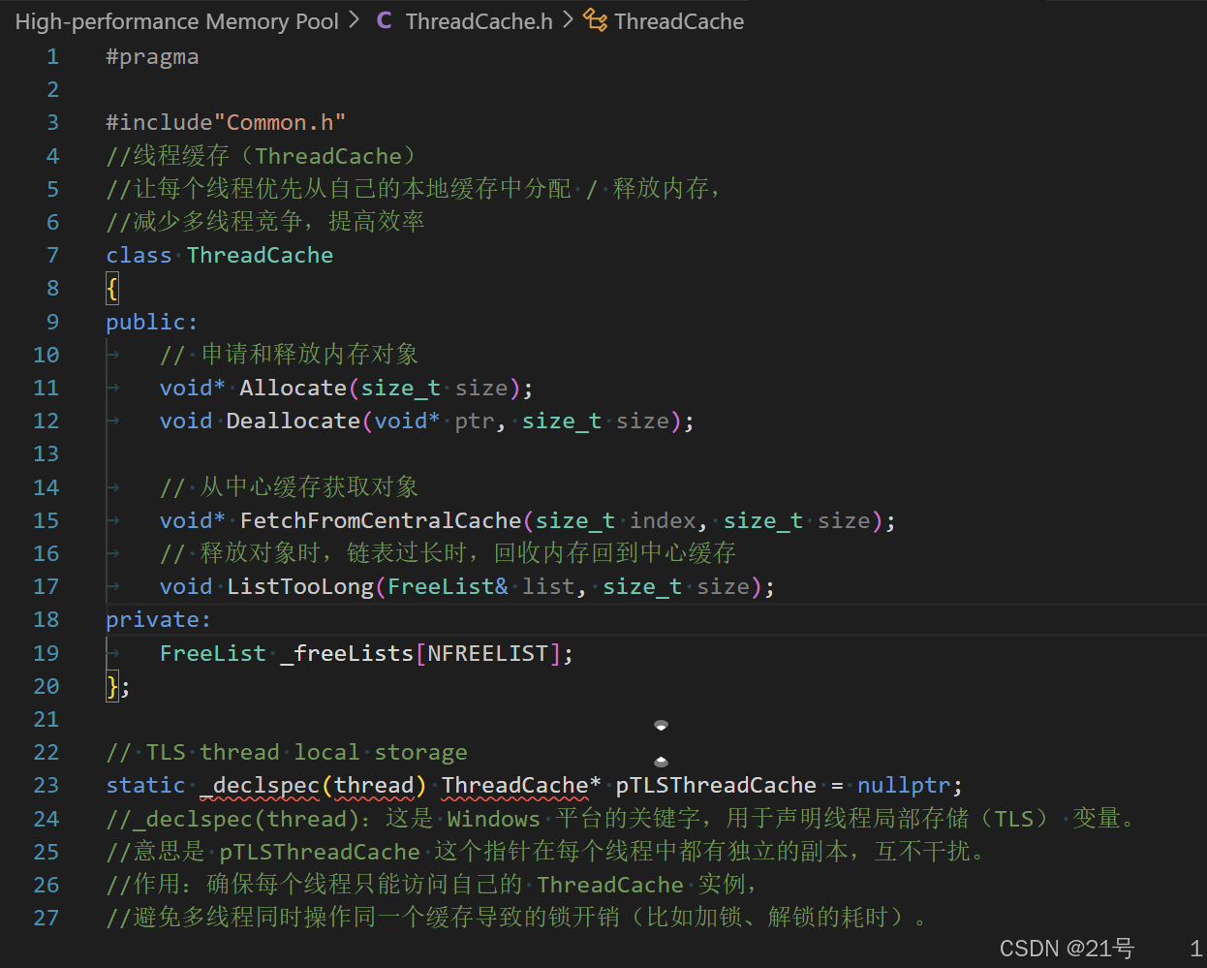Click the comment on line 16

click(448, 553)
